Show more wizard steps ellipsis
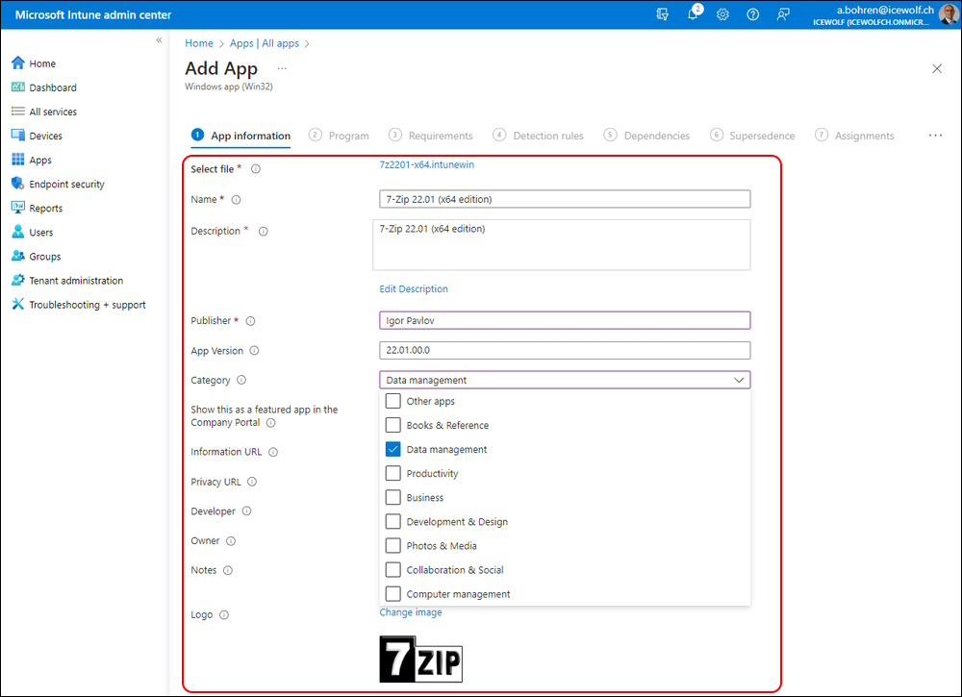The width and height of the screenshot is (962, 697). click(935, 136)
